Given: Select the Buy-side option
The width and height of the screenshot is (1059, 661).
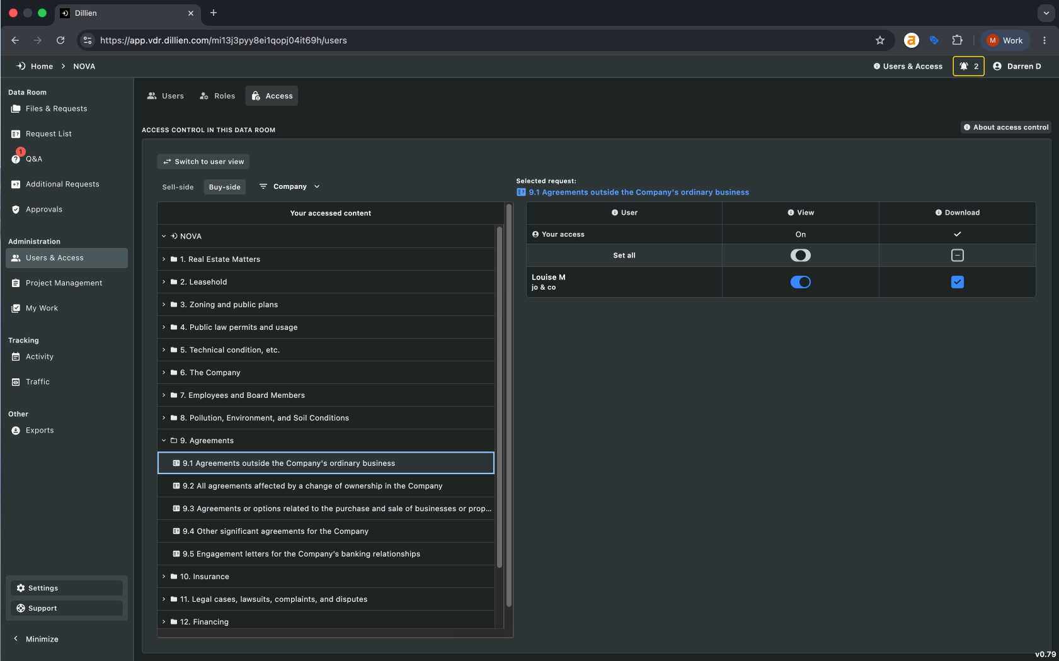Looking at the screenshot, I should point(225,187).
